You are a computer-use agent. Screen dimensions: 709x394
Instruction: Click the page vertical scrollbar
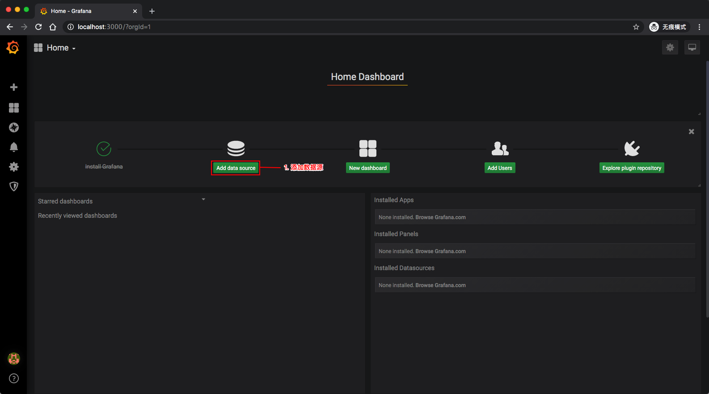[707, 189]
